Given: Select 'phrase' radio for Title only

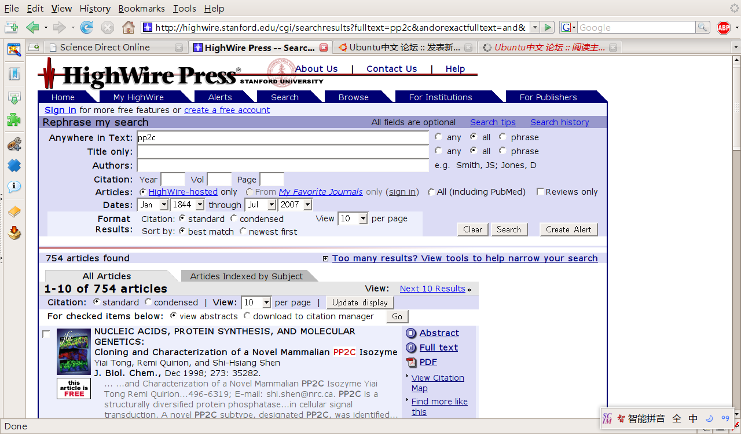Looking at the screenshot, I should pyautogui.click(x=502, y=151).
